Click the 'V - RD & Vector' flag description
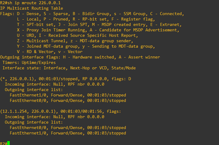Image resolution: width=219 pixels, height=145 pixels. point(35,52)
